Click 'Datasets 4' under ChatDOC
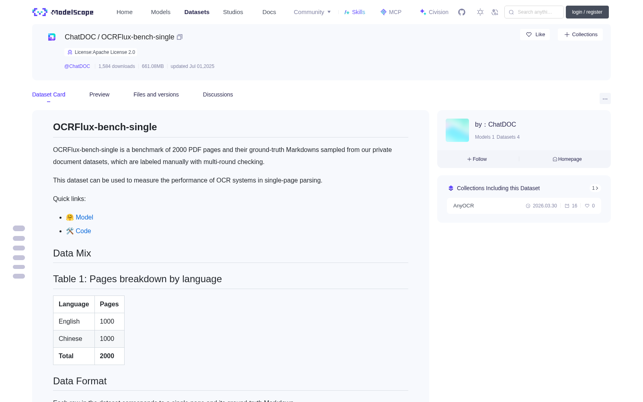The height and width of the screenshot is (402, 643). (508, 137)
